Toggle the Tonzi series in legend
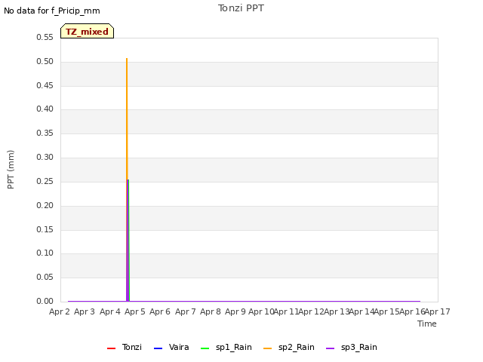 click(x=125, y=347)
